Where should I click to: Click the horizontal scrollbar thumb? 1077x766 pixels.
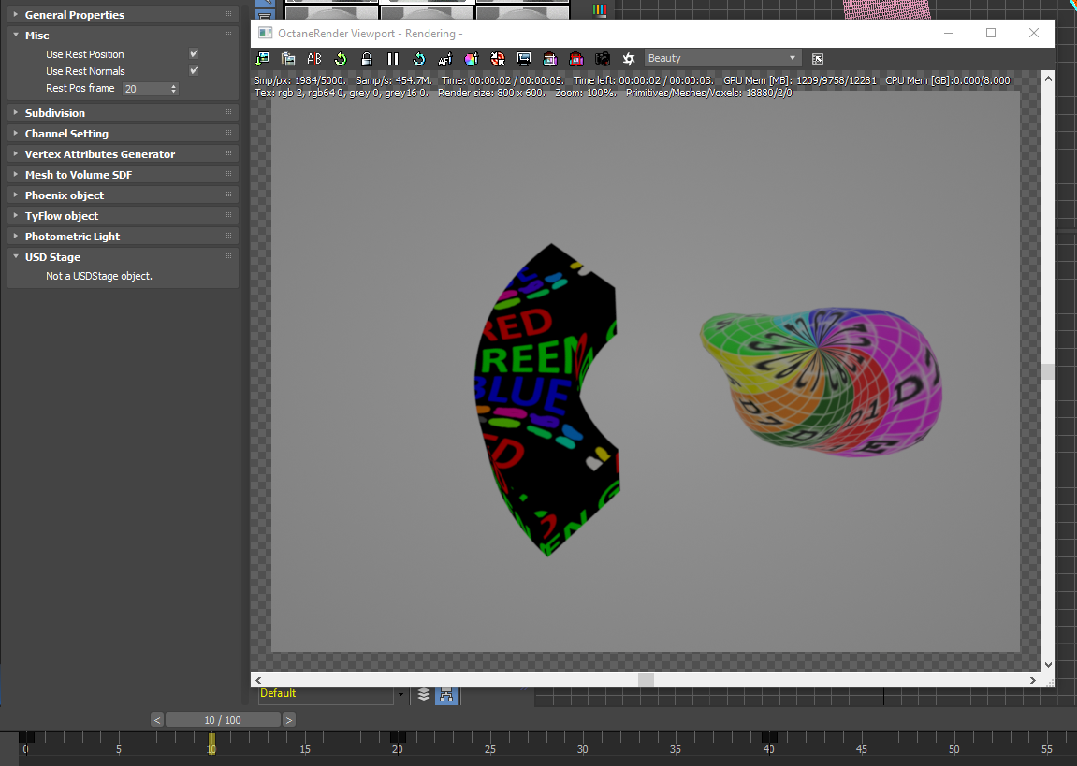646,680
